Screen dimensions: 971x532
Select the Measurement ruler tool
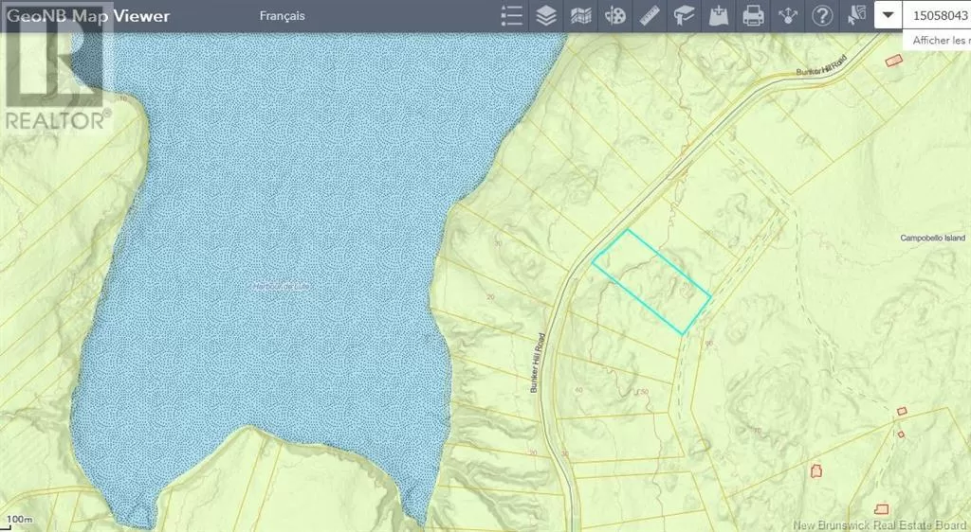[x=650, y=16]
